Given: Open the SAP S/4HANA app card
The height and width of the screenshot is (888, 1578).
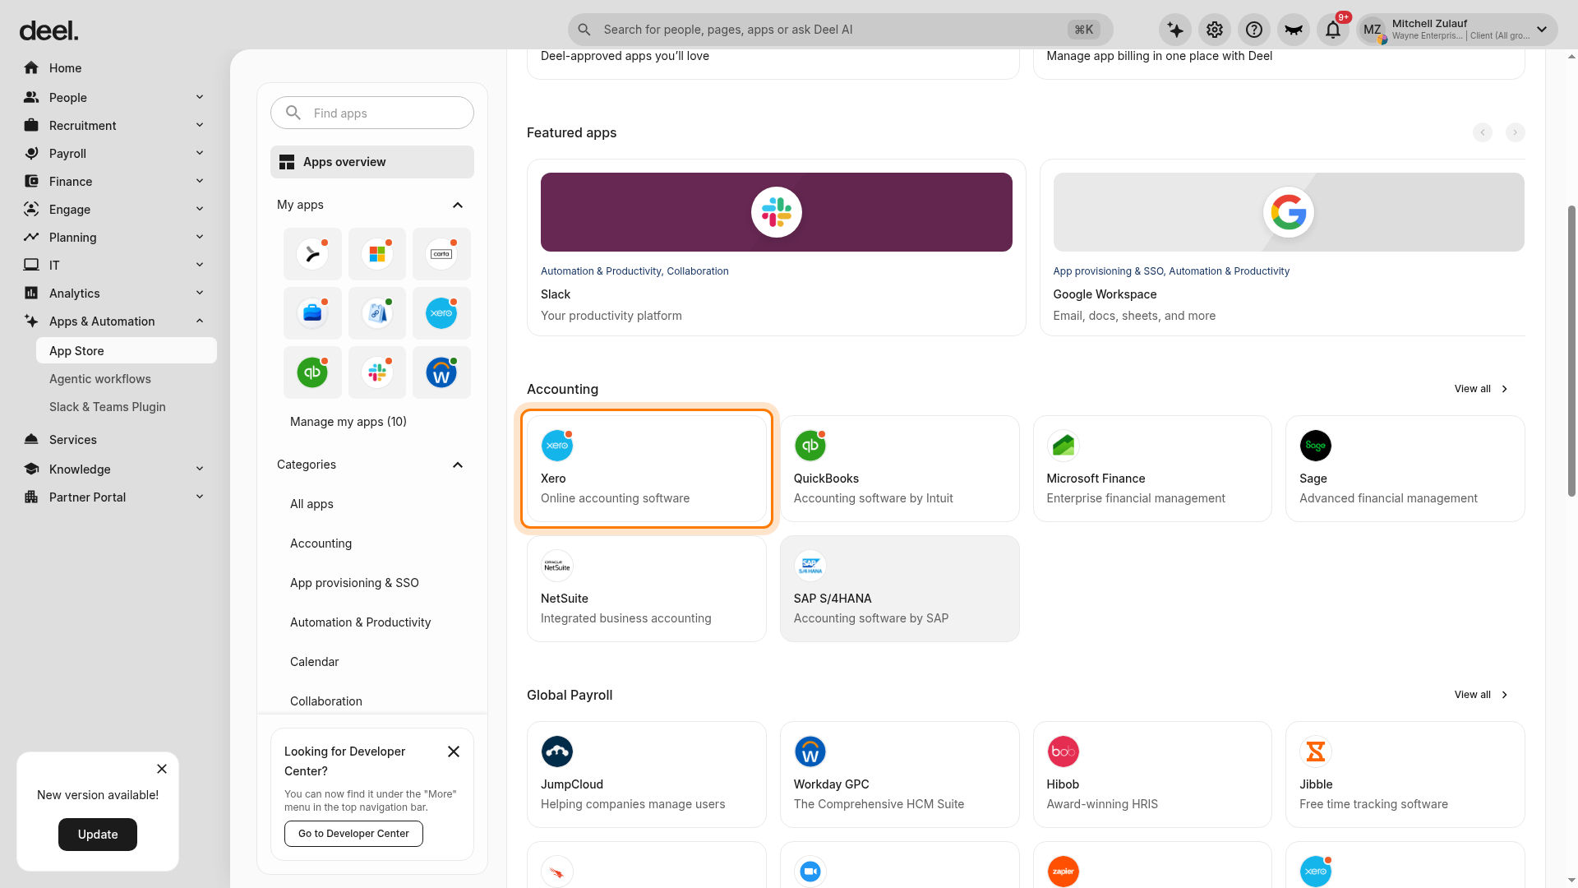Looking at the screenshot, I should coord(900,589).
